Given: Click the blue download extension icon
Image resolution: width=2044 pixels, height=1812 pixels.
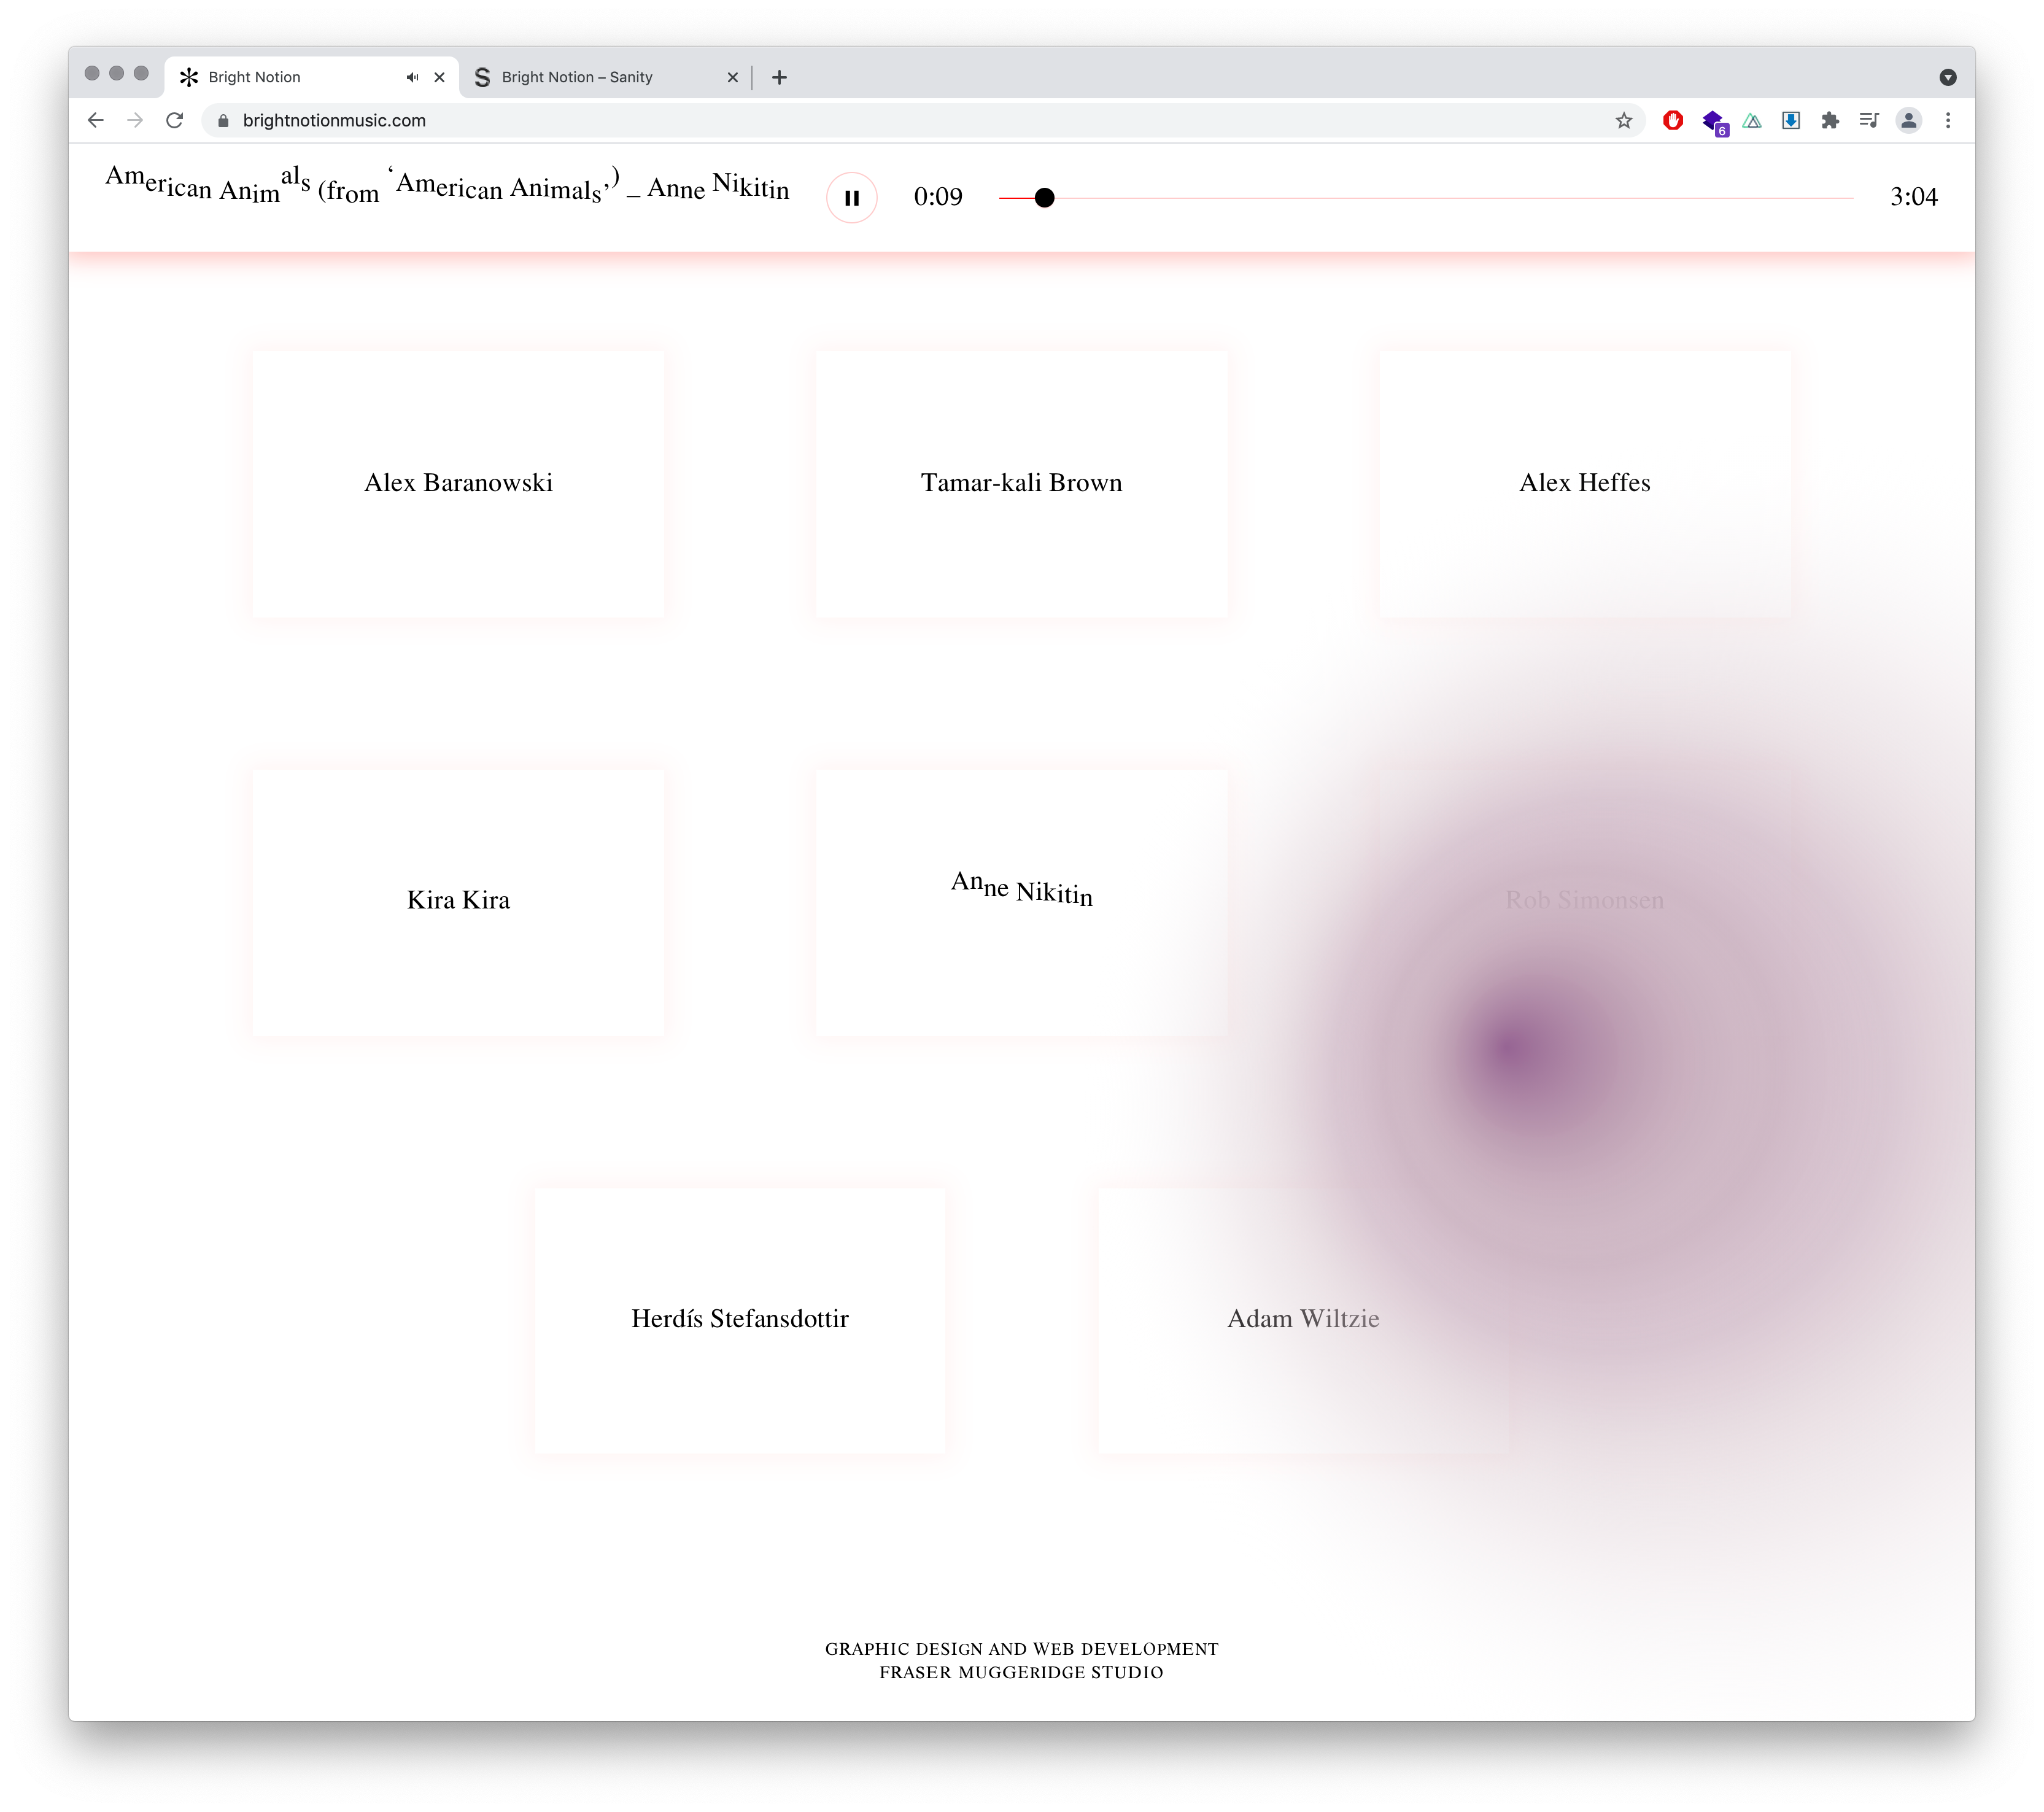Looking at the screenshot, I should pos(1790,121).
